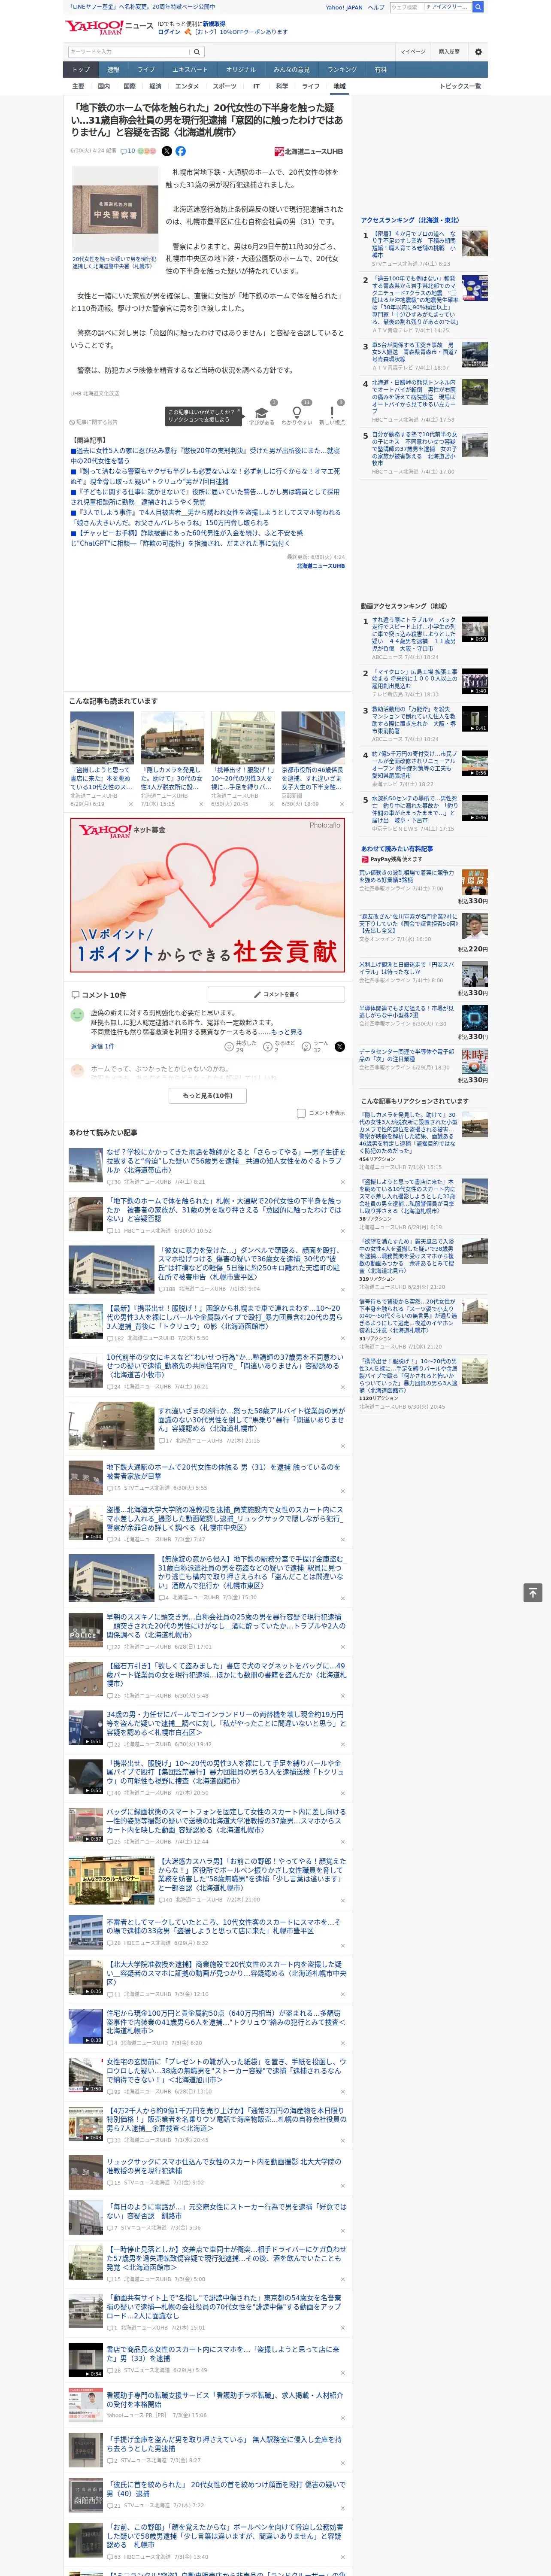551x2576 pixels.
Task: Click the Yahoo! JAPAN news logo
Action: tap(110, 27)
